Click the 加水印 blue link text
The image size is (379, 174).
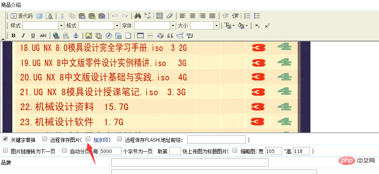pos(101,140)
